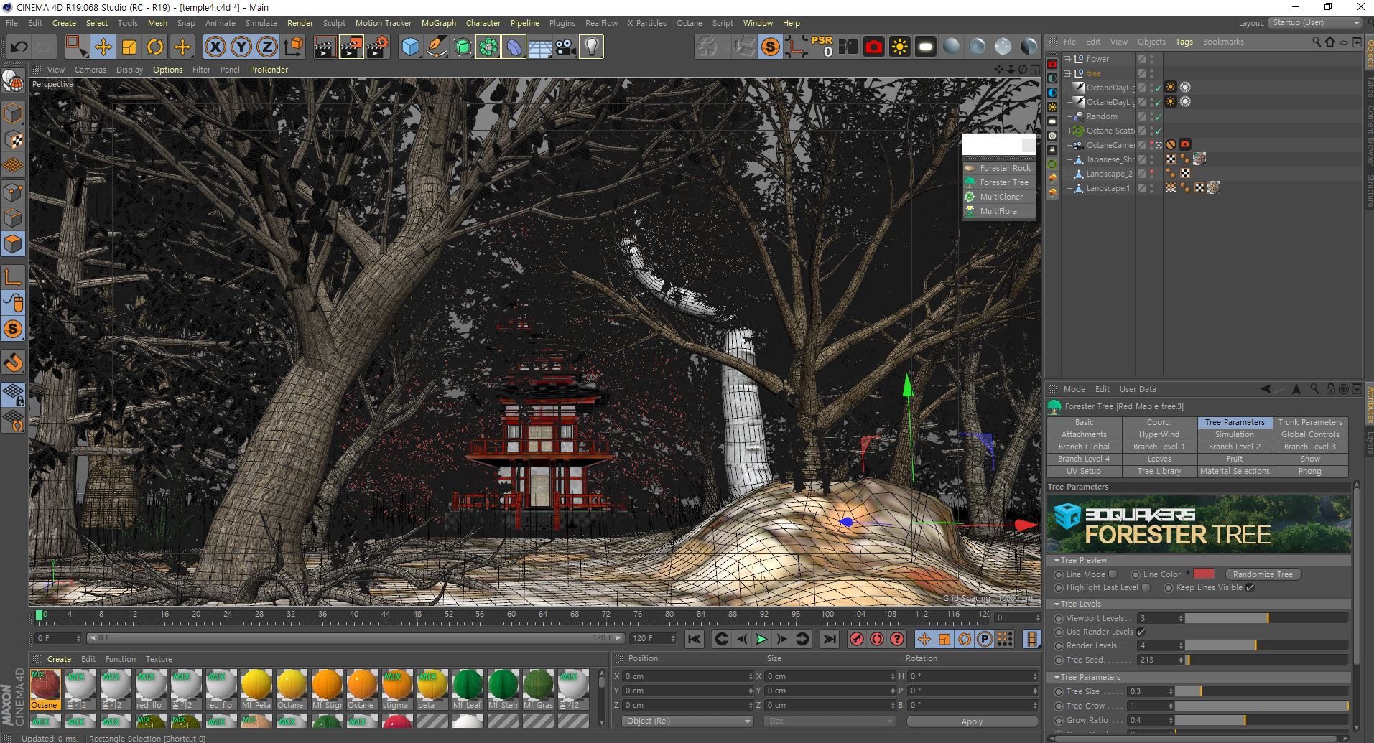Viewport: 1374px width, 743px height.
Task: Collapse Tree Parameters section
Action: point(1057,677)
